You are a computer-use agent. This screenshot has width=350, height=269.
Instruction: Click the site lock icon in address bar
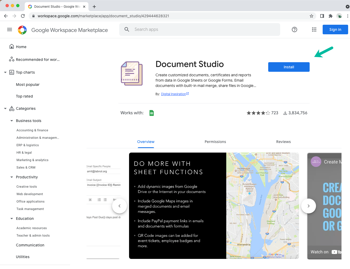coord(33,16)
